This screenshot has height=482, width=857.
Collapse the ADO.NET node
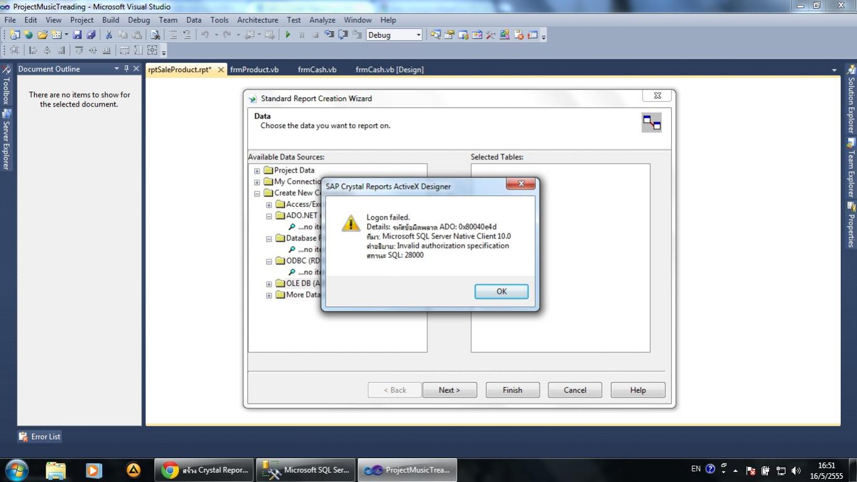click(x=269, y=216)
